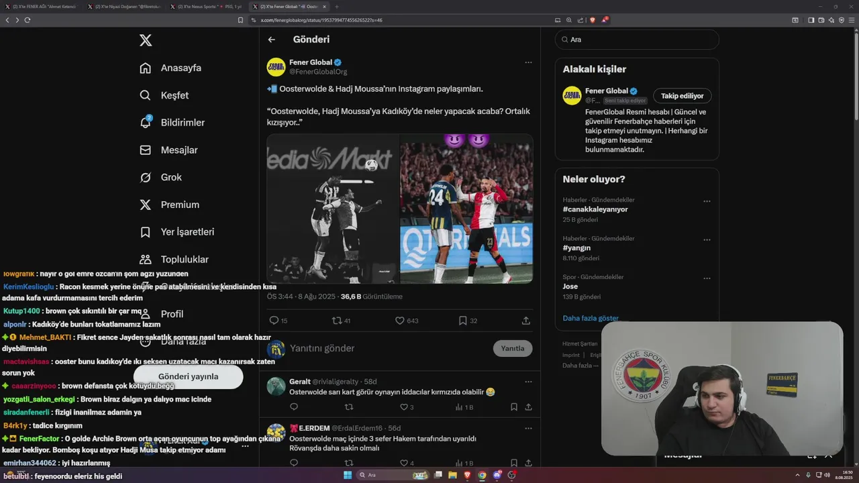Click the Windows taskbar search box
The height and width of the screenshot is (483, 859).
tap(393, 475)
